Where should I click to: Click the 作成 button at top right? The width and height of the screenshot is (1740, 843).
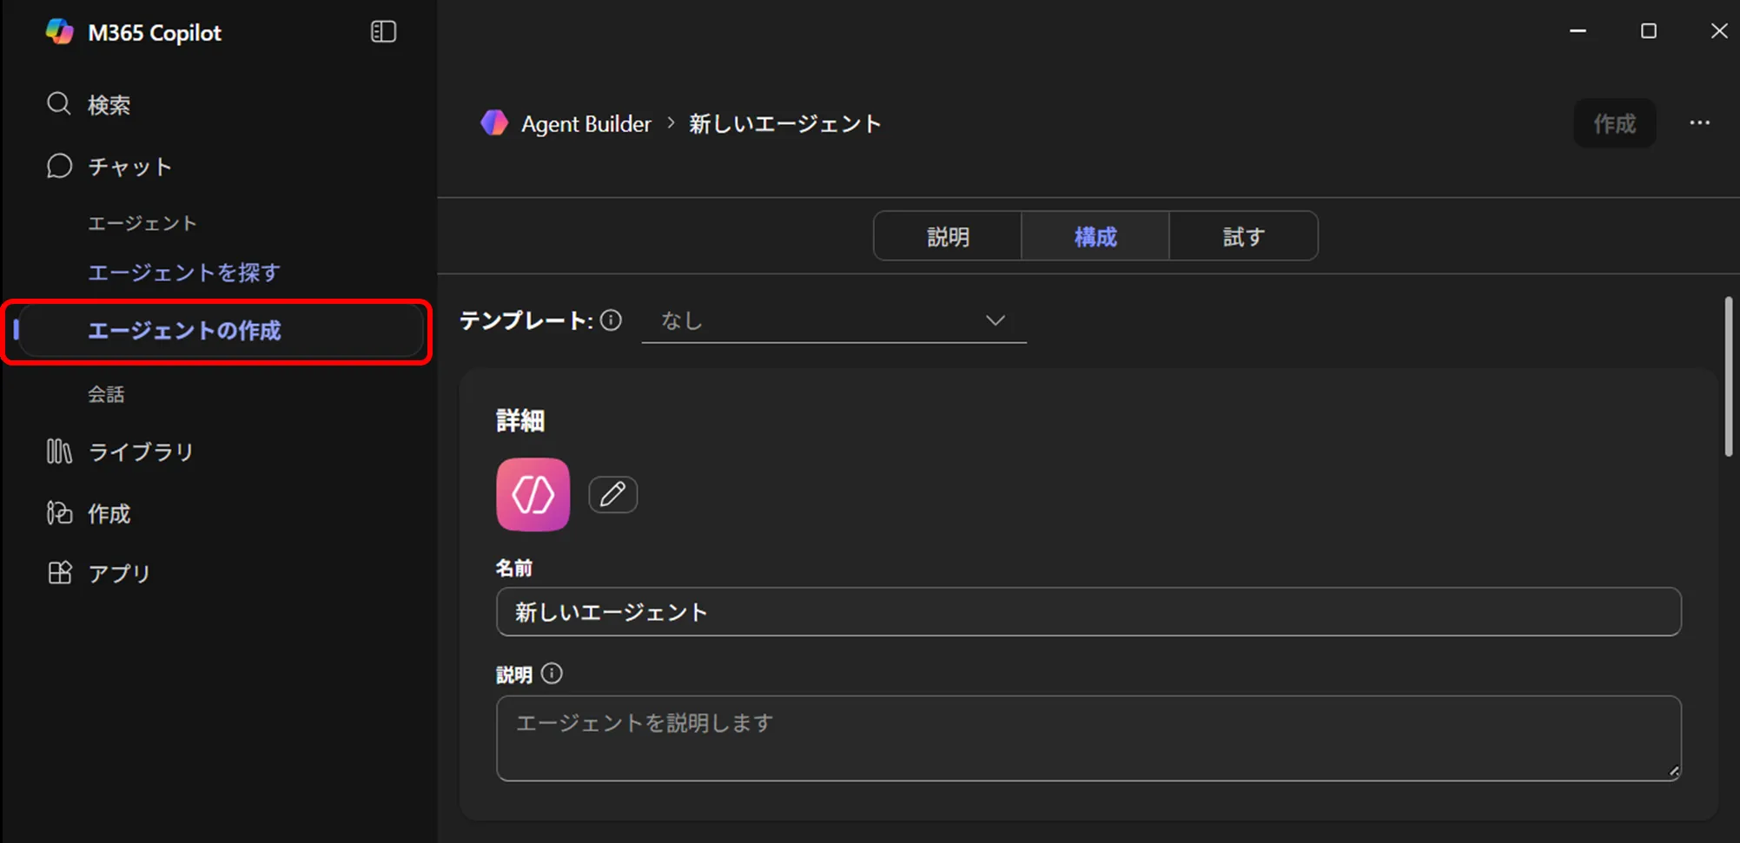(1614, 123)
